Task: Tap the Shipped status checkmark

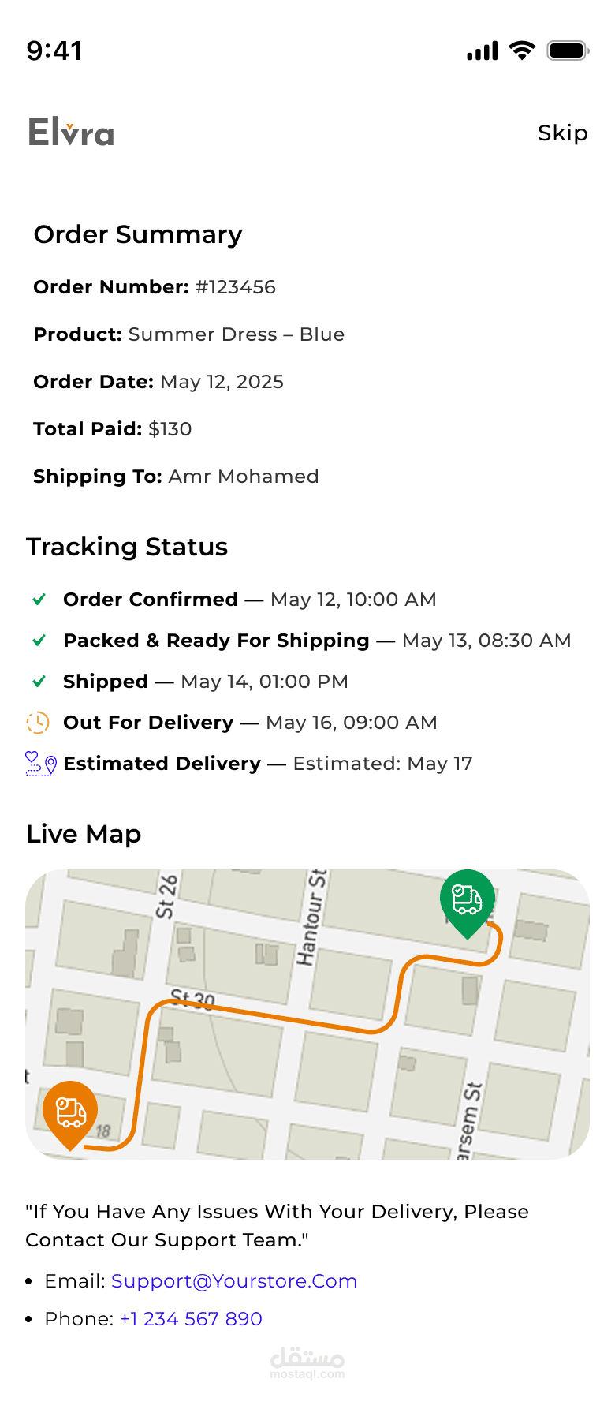Action: (39, 682)
